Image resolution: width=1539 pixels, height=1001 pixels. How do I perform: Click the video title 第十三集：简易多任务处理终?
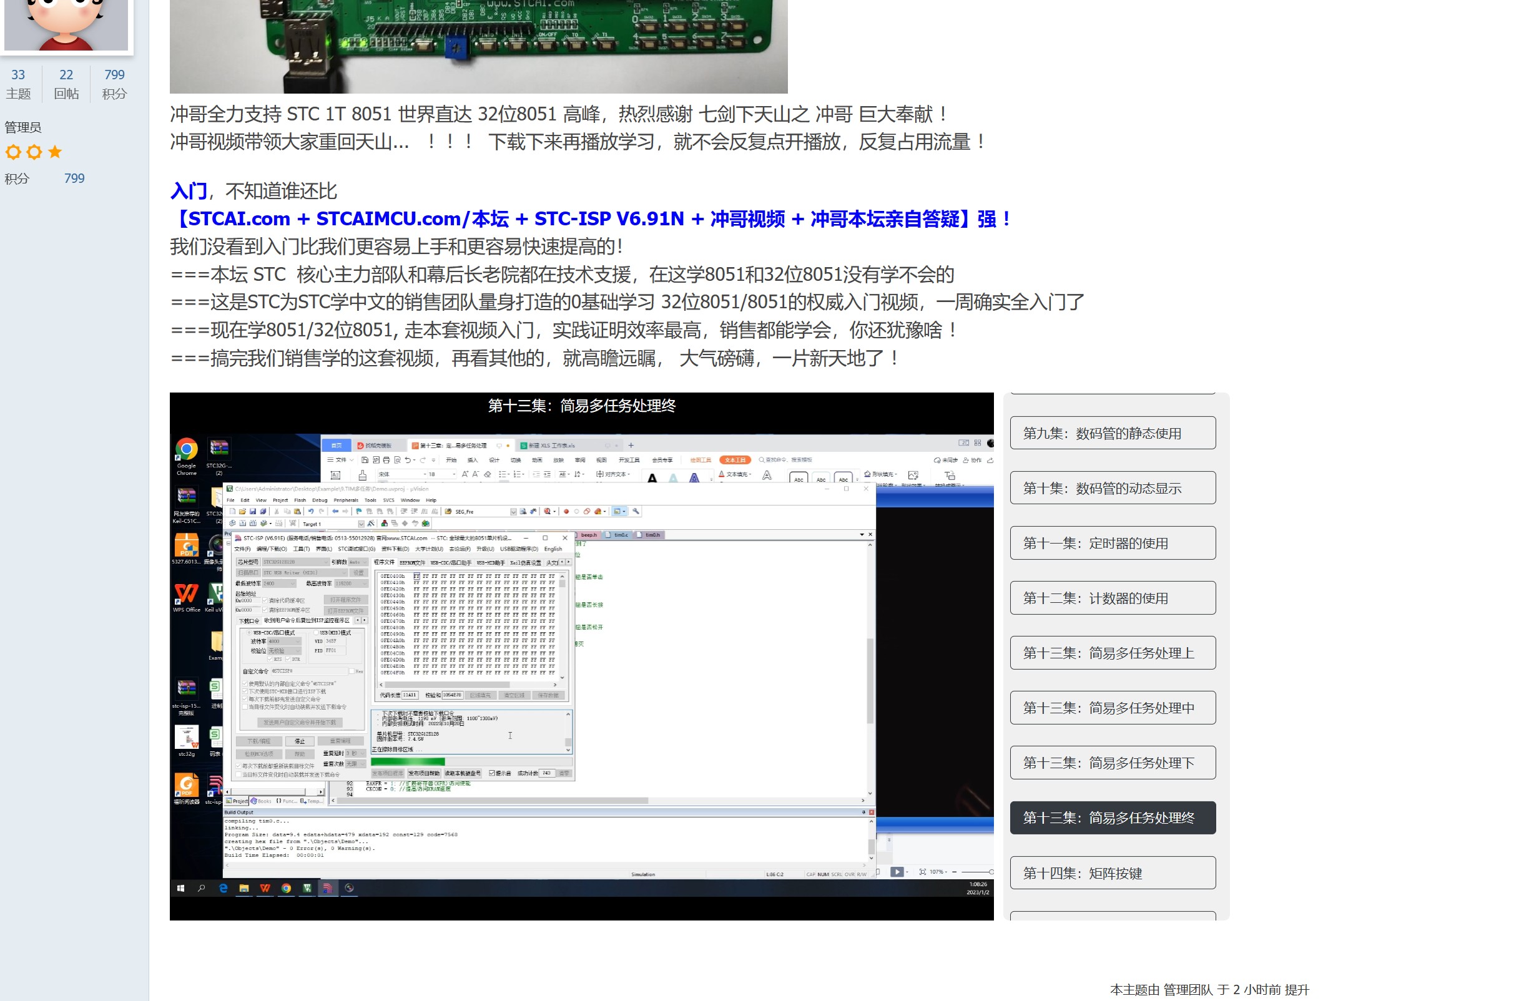click(581, 406)
